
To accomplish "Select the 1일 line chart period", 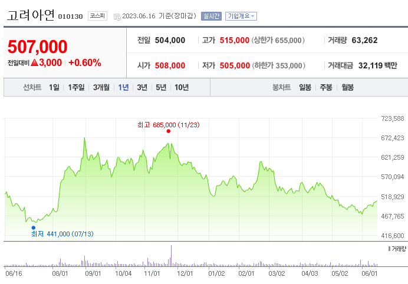I will click(54, 87).
